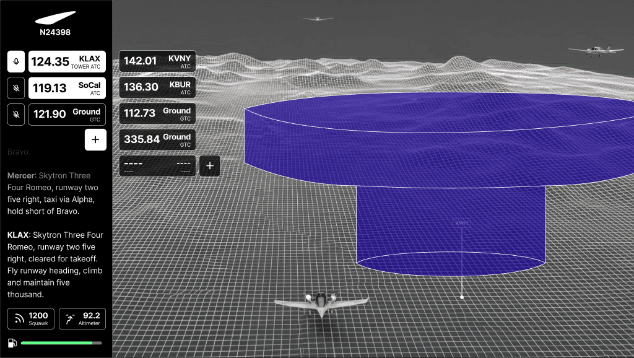
Task: Click the green fuel level bar
Action: click(x=61, y=343)
